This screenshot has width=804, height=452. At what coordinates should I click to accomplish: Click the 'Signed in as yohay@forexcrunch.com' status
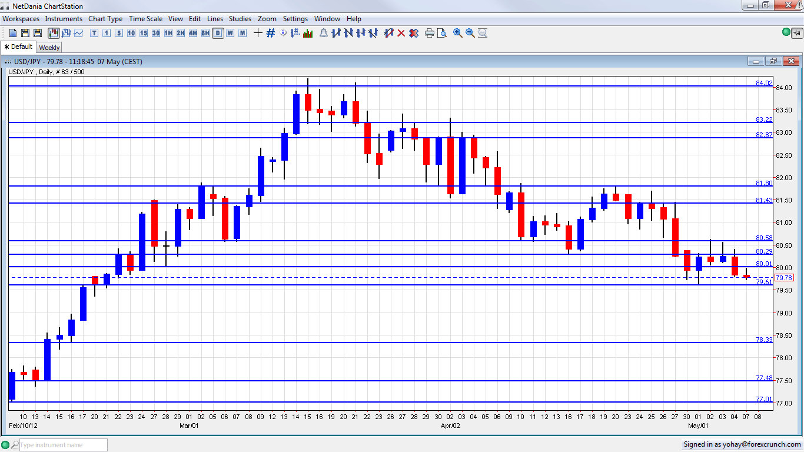pos(743,444)
